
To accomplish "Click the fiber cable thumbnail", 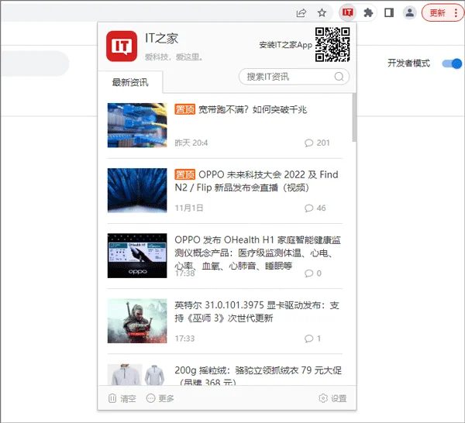I will tap(137, 125).
